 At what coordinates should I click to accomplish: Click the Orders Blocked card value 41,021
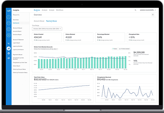(x=69, y=37)
